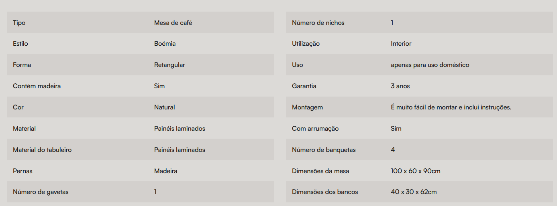Select the "Montagem" row label
The width and height of the screenshot is (557, 206).
click(x=307, y=107)
